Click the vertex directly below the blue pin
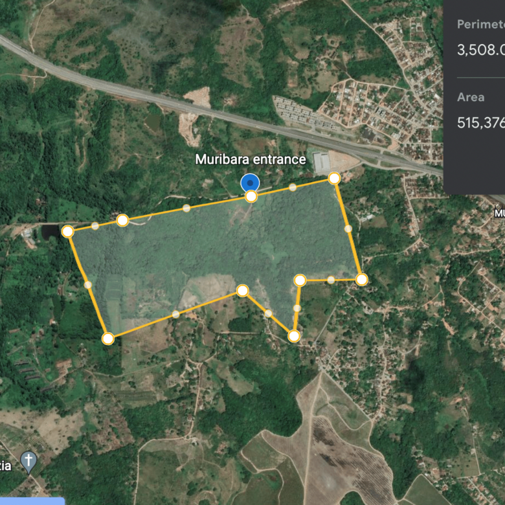Image resolution: width=505 pixels, height=505 pixels. (251, 196)
